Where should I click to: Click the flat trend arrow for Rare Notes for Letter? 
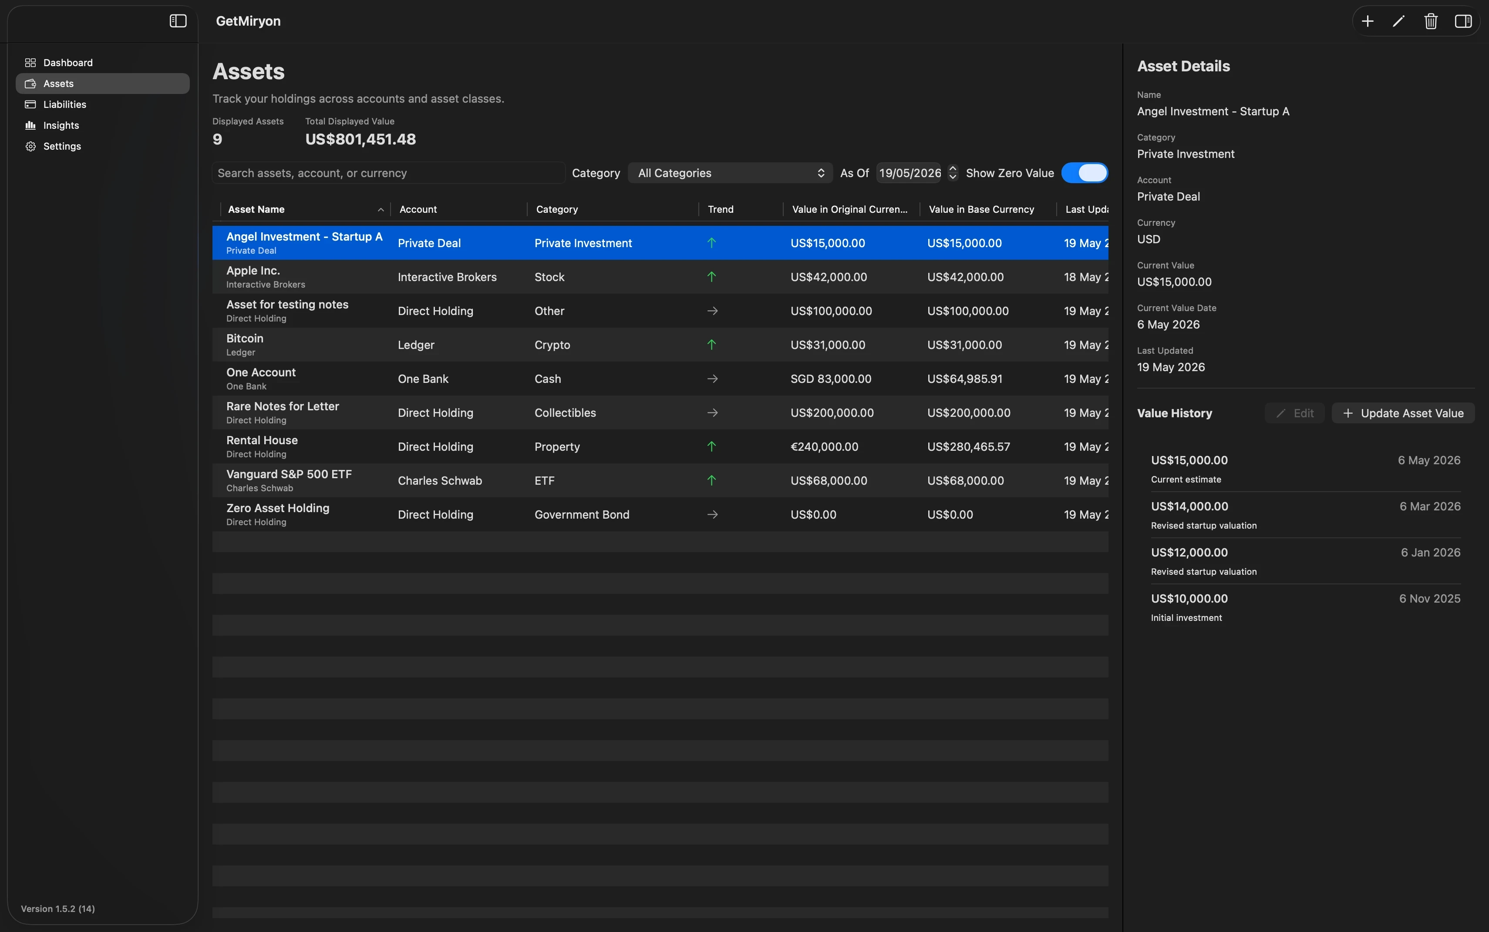[x=712, y=412]
